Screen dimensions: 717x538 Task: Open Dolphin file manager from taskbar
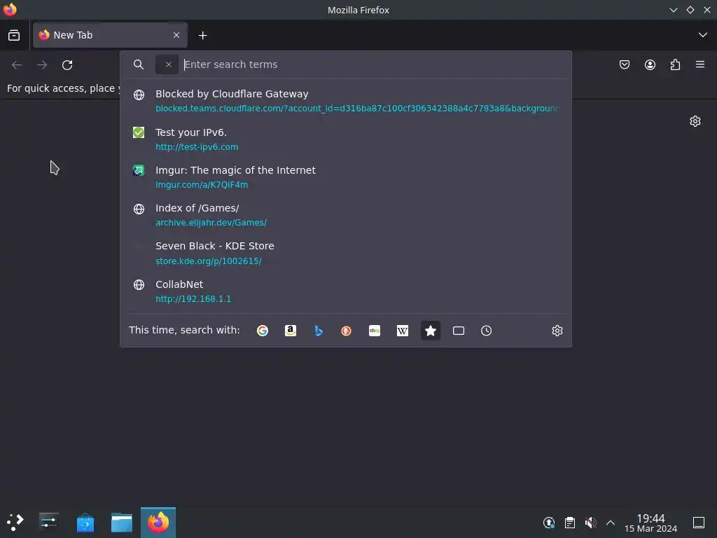[x=122, y=522]
